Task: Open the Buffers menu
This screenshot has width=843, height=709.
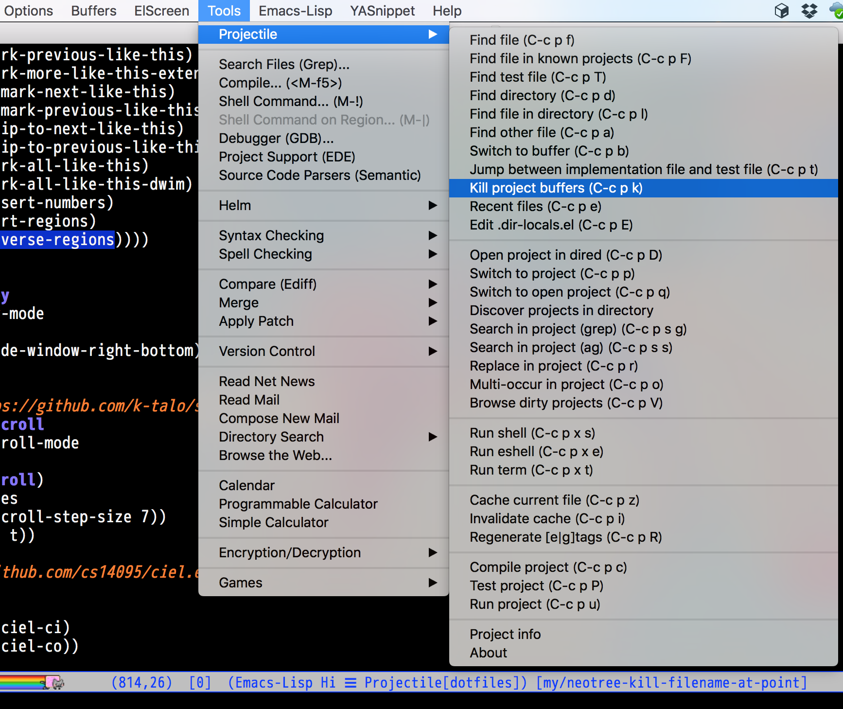Action: pyautogui.click(x=94, y=11)
